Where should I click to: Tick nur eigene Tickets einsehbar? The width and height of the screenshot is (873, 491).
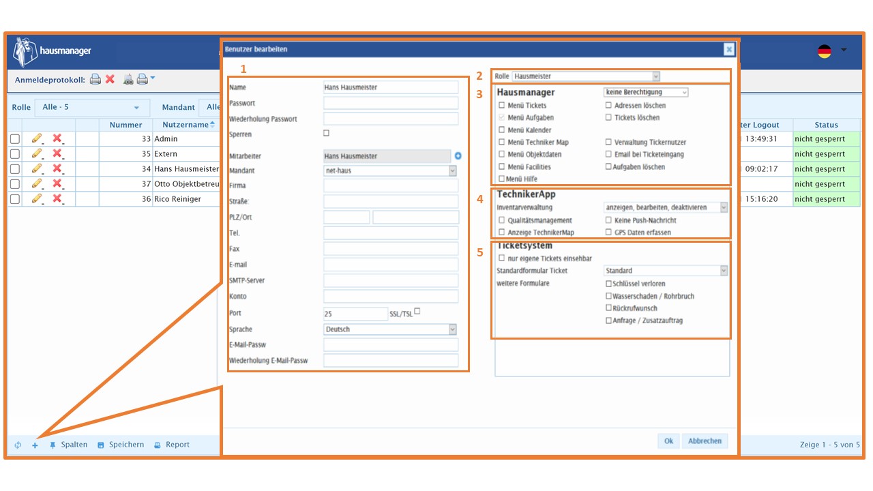(502, 258)
